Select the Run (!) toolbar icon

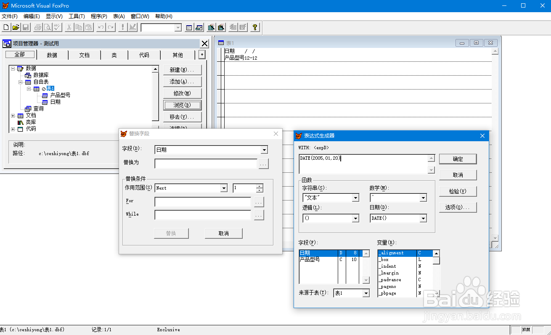[x=122, y=27]
